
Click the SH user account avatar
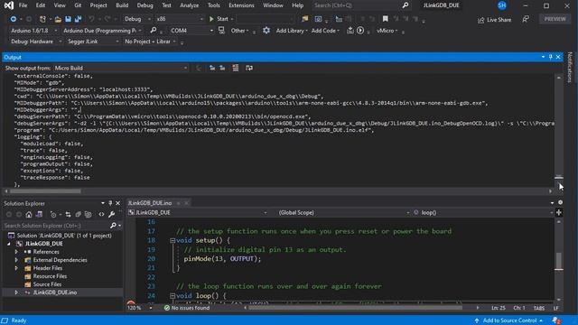[x=502, y=5]
